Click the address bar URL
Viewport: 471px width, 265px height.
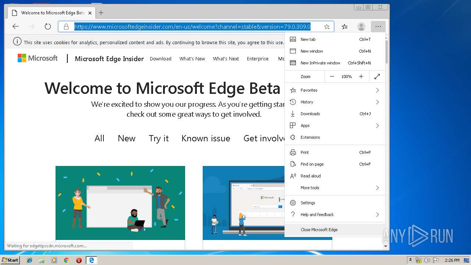click(192, 26)
